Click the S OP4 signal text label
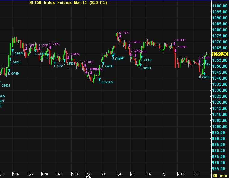229x178 pixels. (x=124, y=33)
